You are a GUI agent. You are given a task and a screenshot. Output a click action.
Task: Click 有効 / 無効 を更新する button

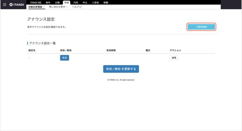tap(121, 69)
